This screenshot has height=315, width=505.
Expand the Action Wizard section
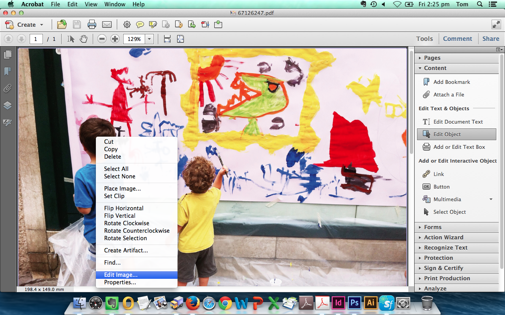tap(456, 237)
